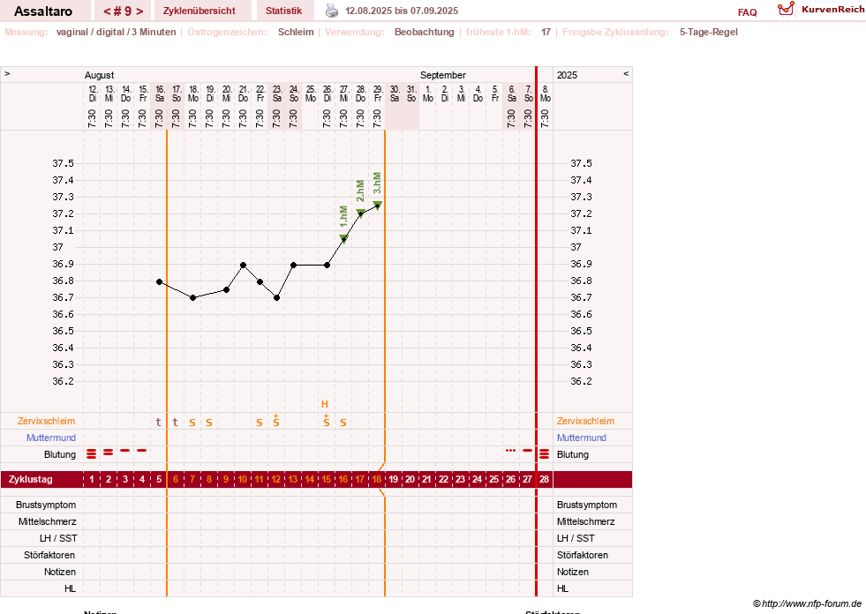Click the HL row label on right

tap(562, 588)
